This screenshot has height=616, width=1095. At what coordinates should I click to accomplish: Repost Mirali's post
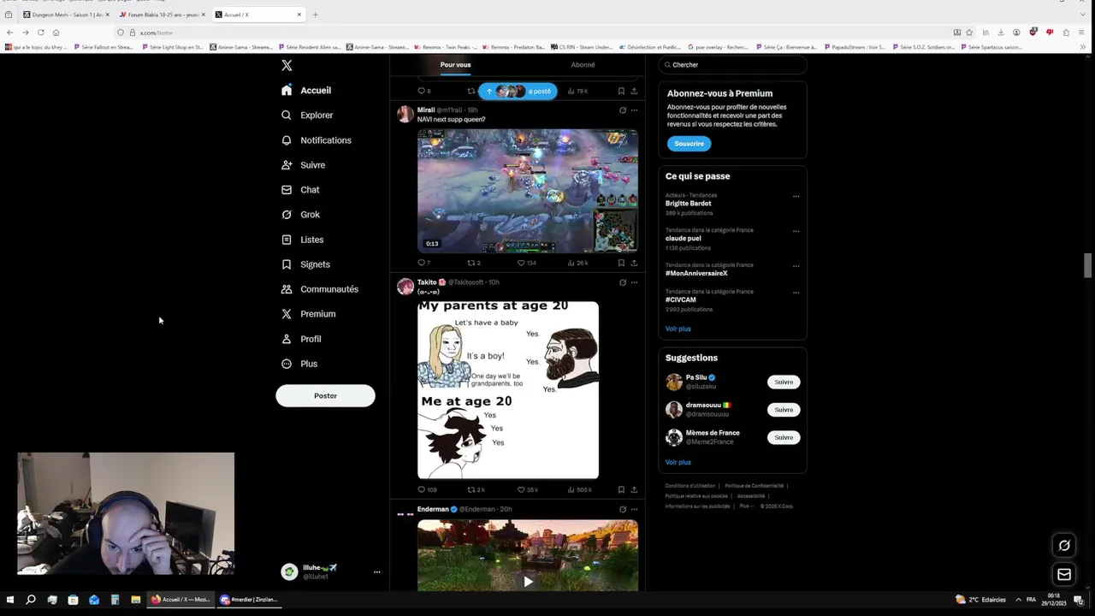coord(473,263)
